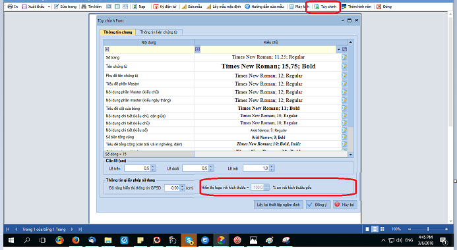Click filter row icon under Nội dung column
The width and height of the screenshot is (457, 250).
pos(107,49)
